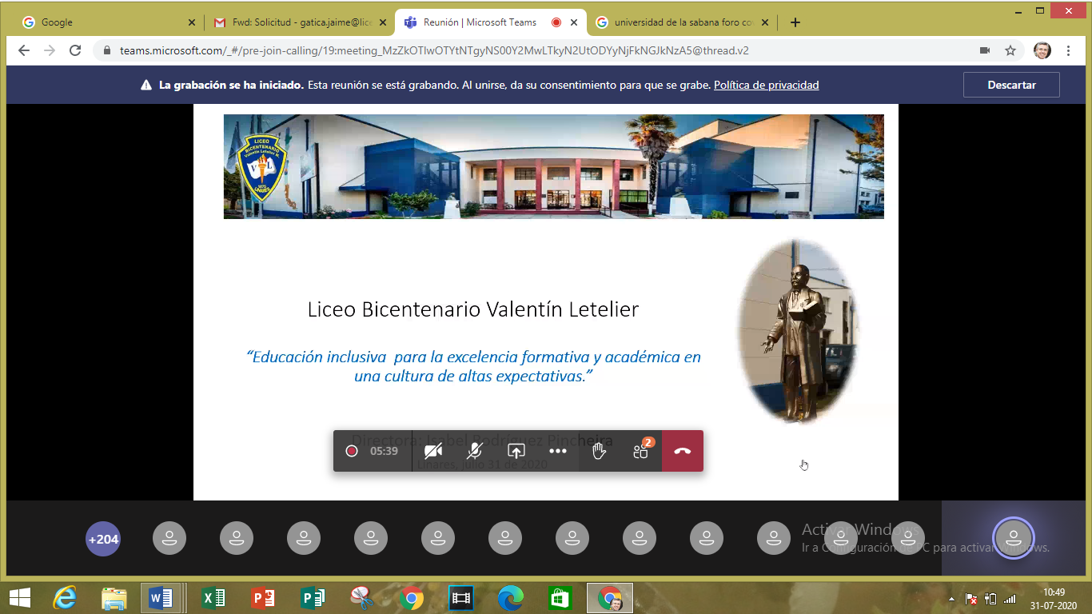Dismiss recording banner with Descartar
This screenshot has height=614, width=1092.
1011,85
